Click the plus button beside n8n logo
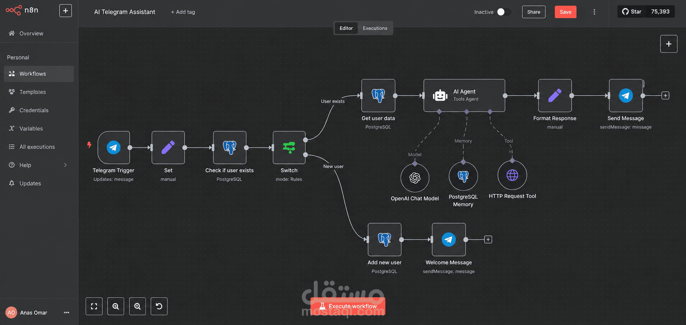 (x=65, y=11)
